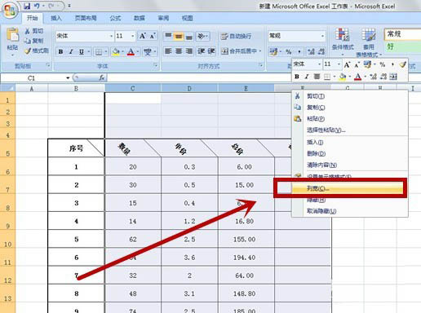This screenshot has width=421, height=313.
Task: Open the 对齐方式 group dialog launcher
Action: 261,65
